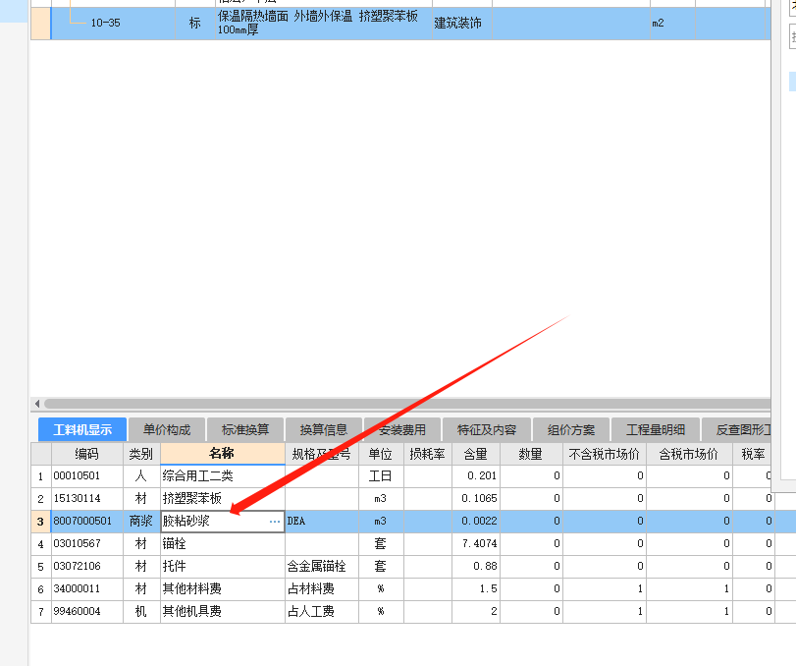Click the 占材料费 specification cell
Viewport: 796px width, 666px height.
click(321, 588)
